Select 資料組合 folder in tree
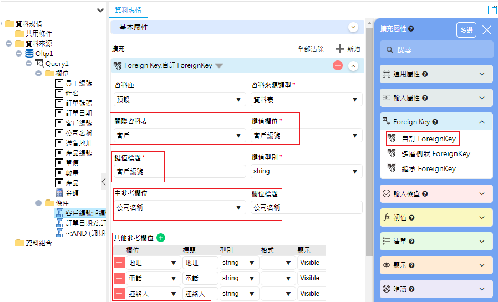498x302 pixels. point(38,243)
